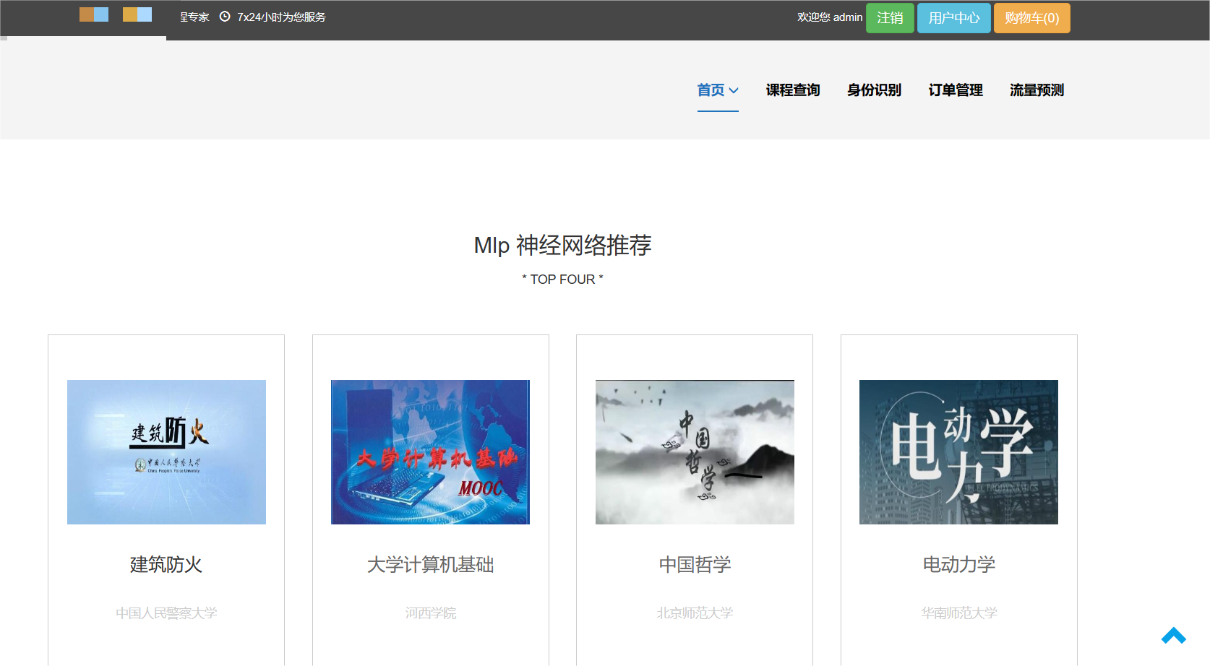Open the 大学计算机基础 MOOC thumbnail

430,451
